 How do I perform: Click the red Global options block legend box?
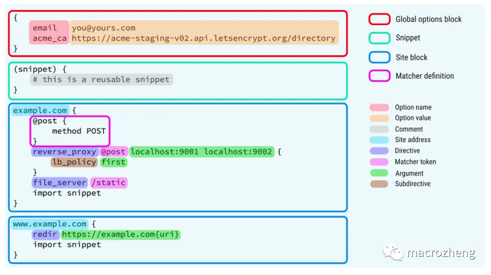[x=379, y=19]
